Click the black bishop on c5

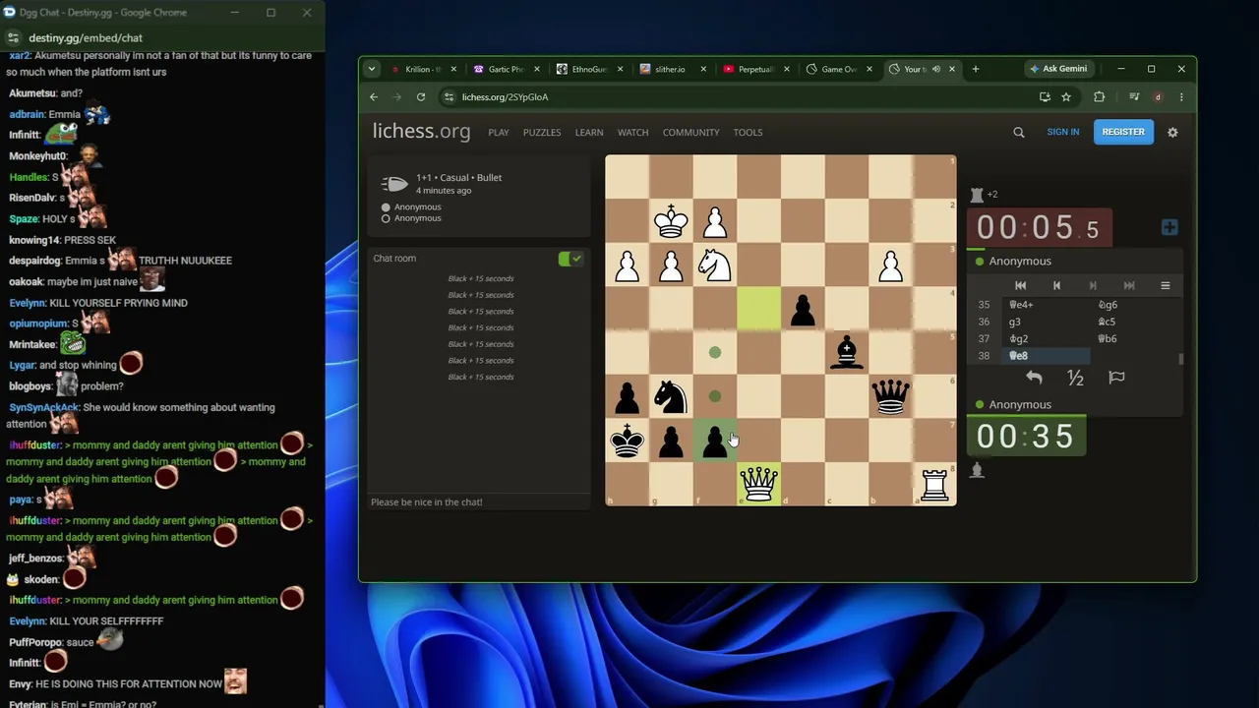[847, 352]
